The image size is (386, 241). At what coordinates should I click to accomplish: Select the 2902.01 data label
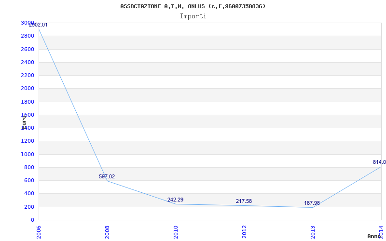(38, 25)
